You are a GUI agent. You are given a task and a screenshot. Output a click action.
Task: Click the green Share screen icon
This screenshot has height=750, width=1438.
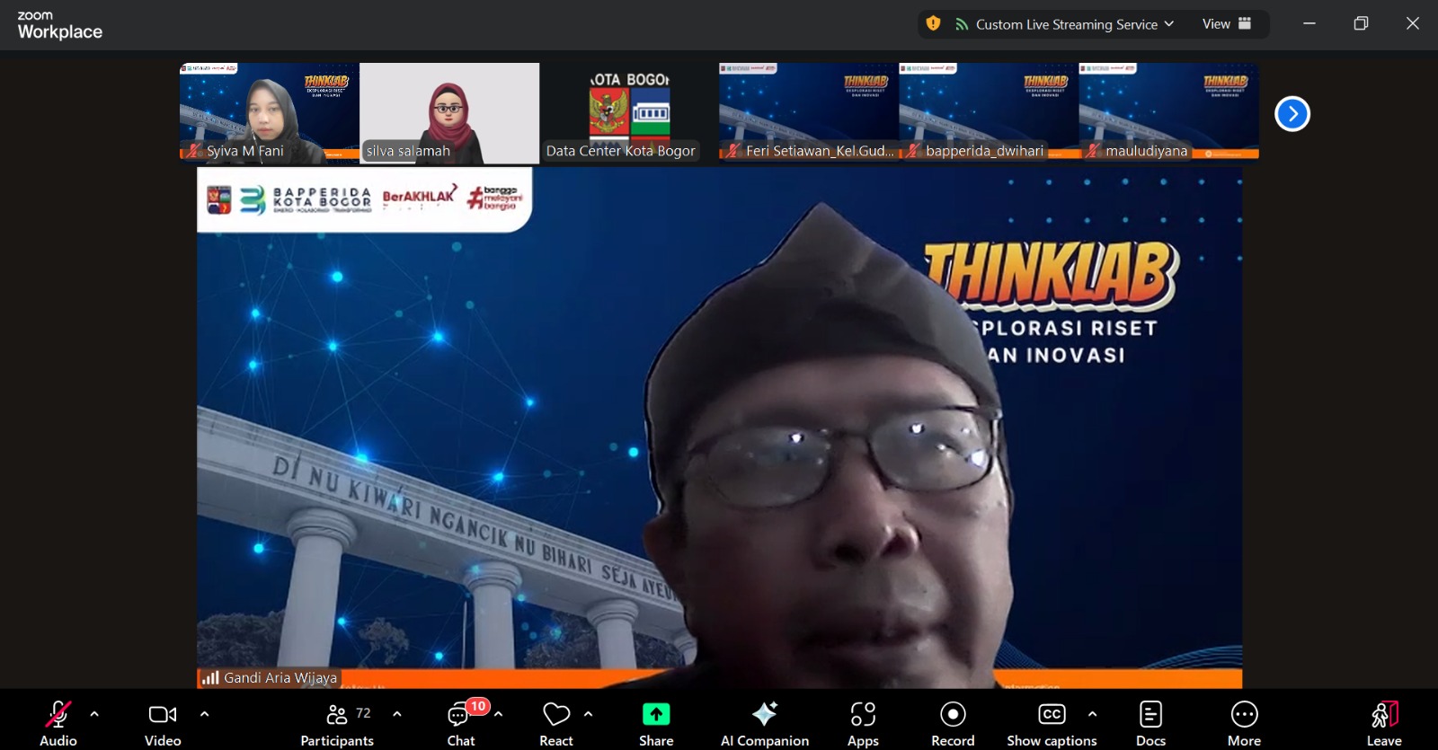656,715
